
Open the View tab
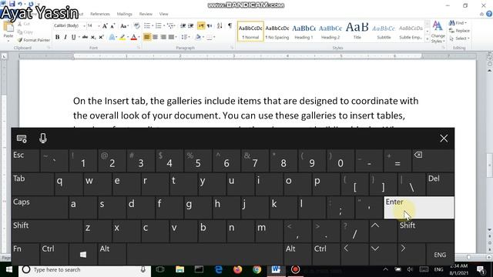(163, 14)
